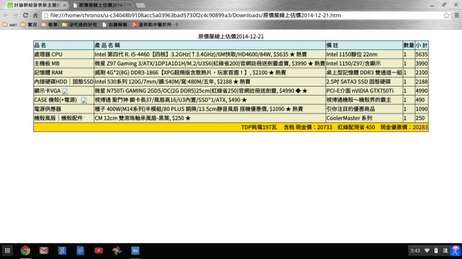Click the Intel 530系列 120G description

[173, 82]
